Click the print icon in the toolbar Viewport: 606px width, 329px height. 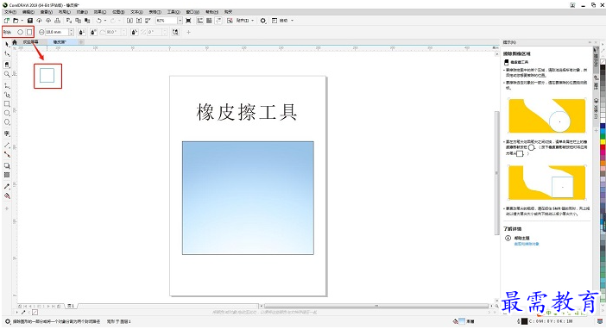click(57, 21)
